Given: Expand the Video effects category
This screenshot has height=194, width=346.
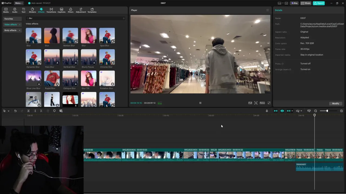Looking at the screenshot, I should 12,25.
